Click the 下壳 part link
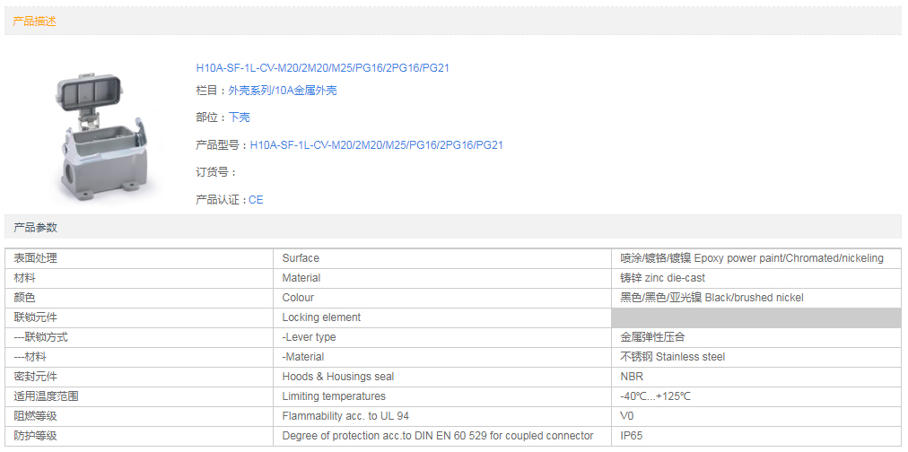Viewport: 908px width, 452px height. pos(239,117)
